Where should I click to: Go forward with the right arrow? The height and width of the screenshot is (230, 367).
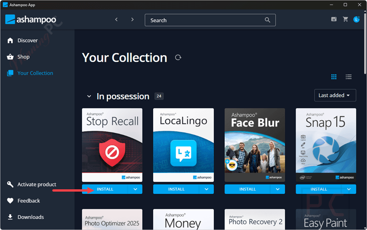pyautogui.click(x=133, y=20)
